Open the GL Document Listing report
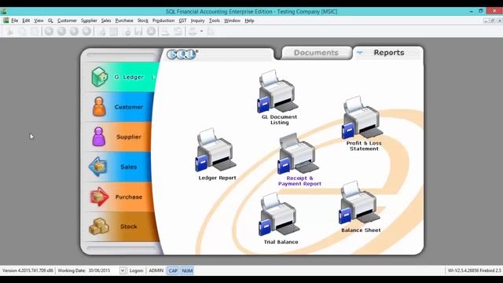503x283 pixels. coord(278,97)
